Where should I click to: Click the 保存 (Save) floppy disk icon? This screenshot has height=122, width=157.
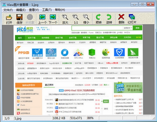pos(19,17)
